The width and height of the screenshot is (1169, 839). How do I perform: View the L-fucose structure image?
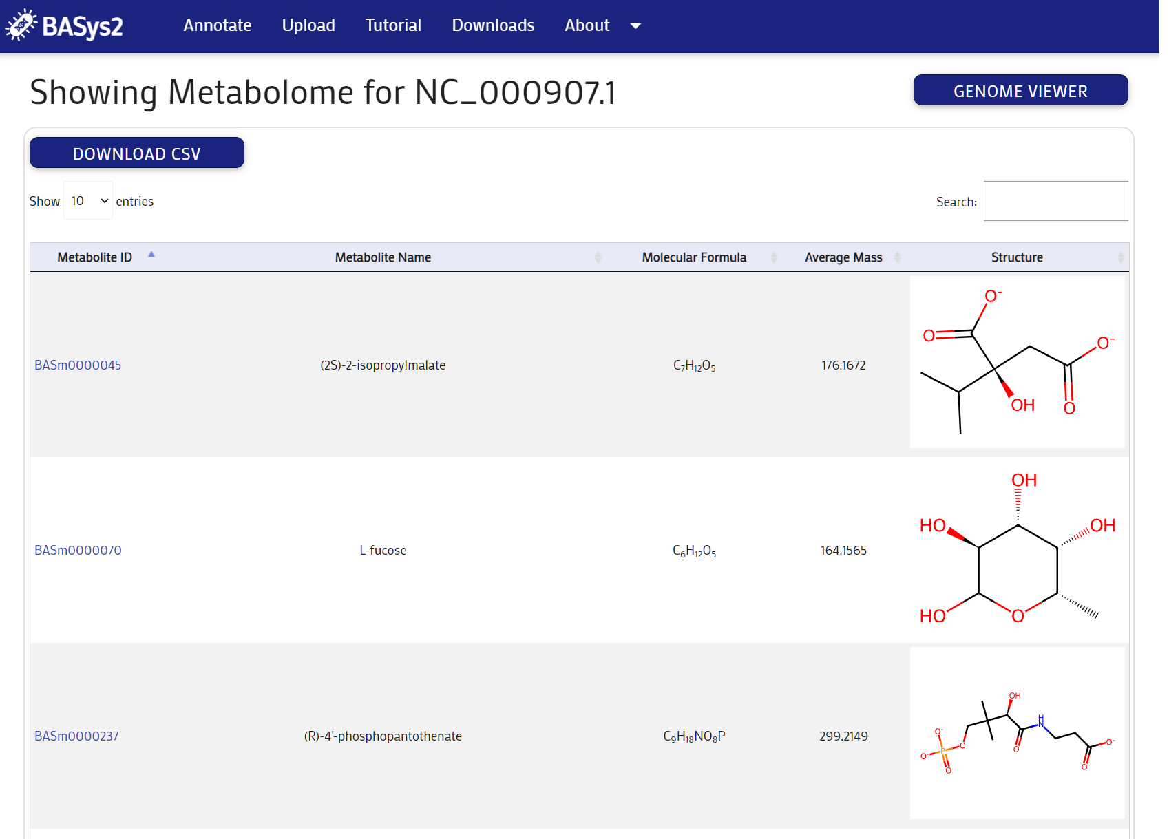(x=1018, y=549)
